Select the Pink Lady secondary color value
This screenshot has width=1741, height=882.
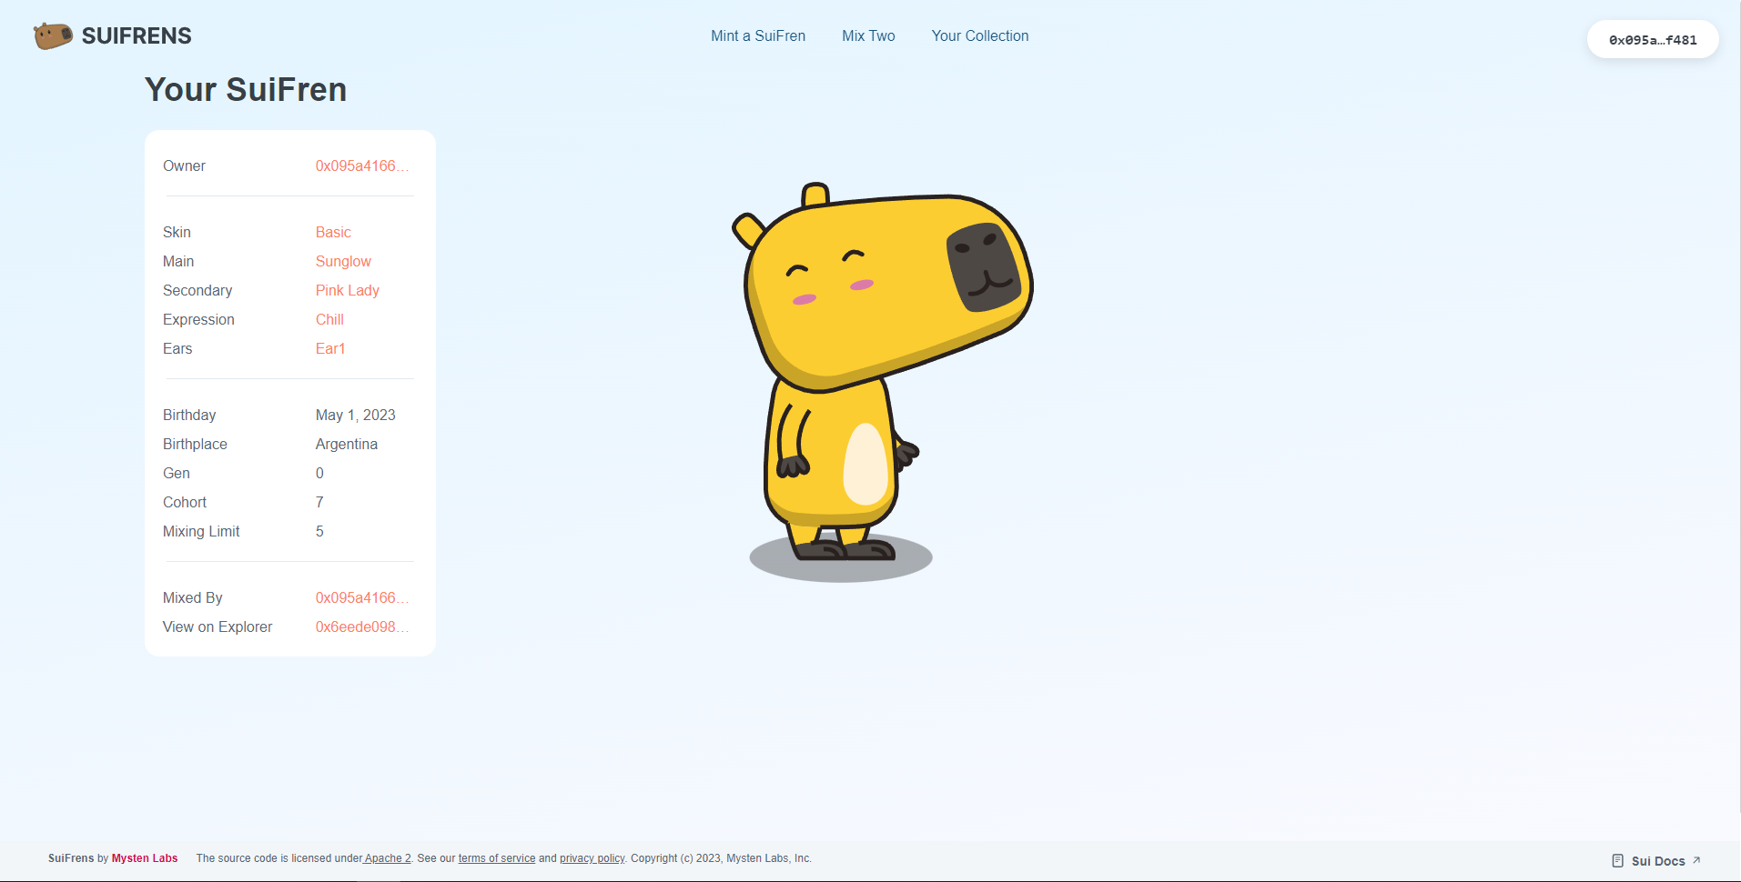[x=347, y=291]
